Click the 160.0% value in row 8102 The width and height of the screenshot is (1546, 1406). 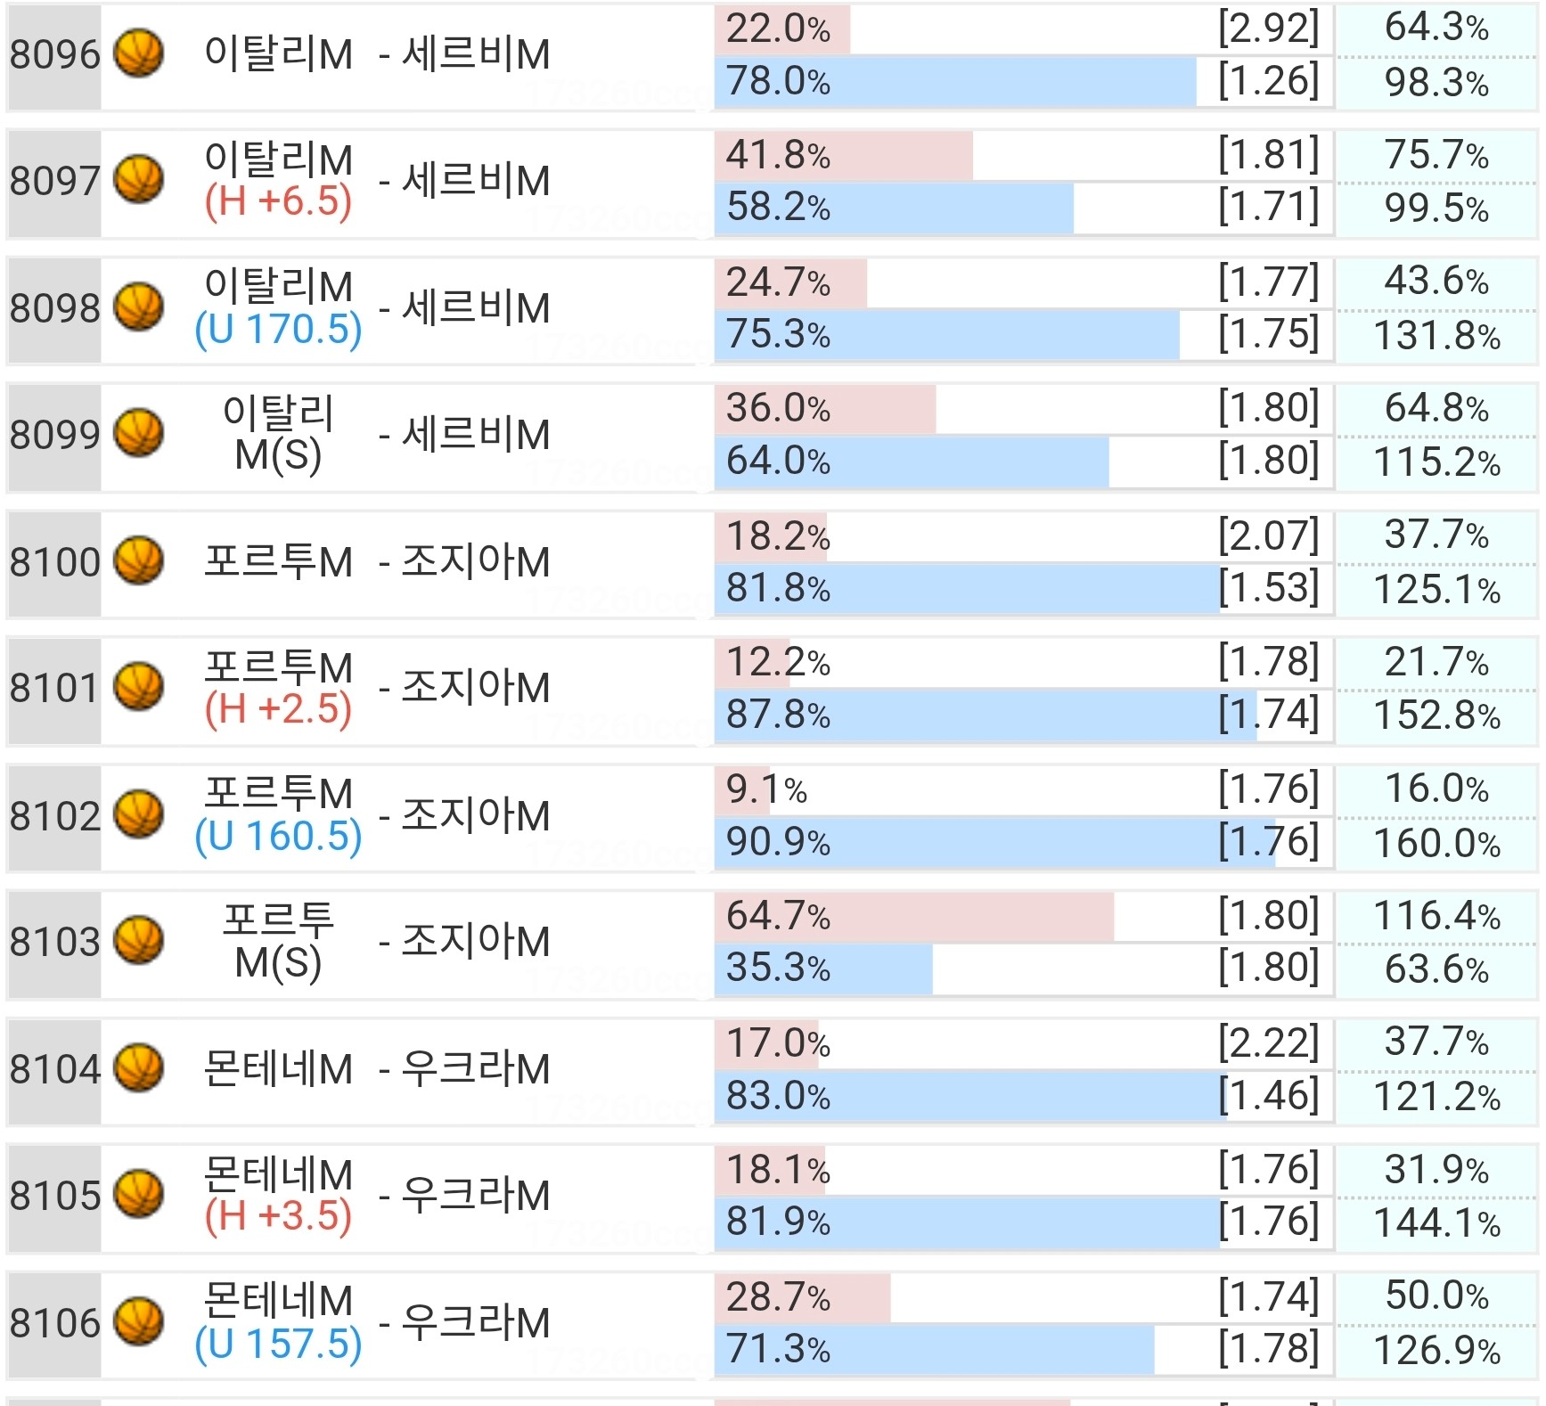[x=1436, y=843]
